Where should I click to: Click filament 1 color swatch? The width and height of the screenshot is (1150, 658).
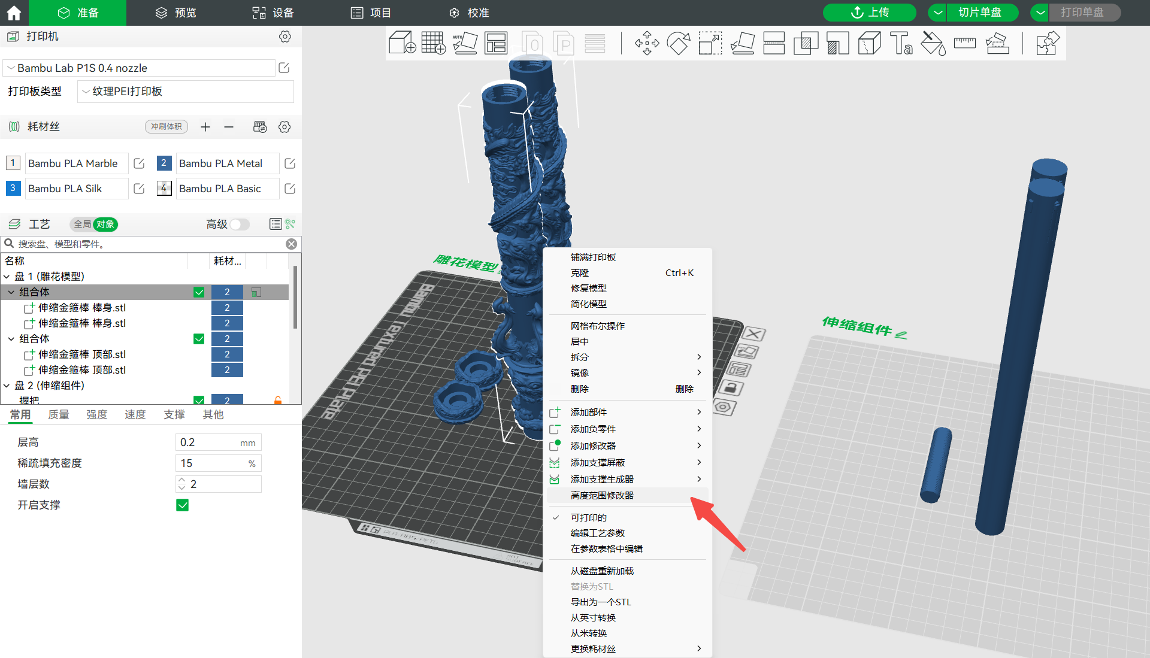(13, 163)
